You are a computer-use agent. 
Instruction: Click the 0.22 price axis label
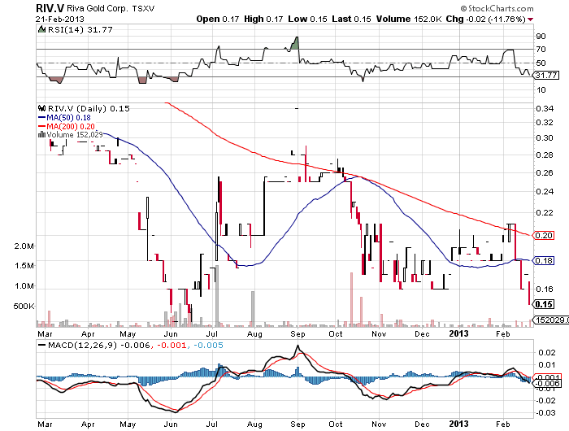pos(545,212)
